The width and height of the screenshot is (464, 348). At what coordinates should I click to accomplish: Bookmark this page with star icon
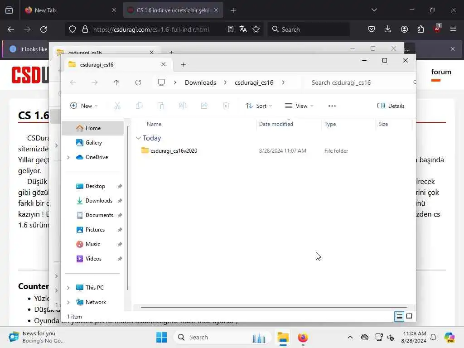tap(256, 29)
